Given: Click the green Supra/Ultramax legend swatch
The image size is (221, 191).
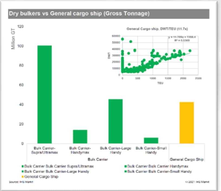Looking at the screenshot, I should point(23,166).
